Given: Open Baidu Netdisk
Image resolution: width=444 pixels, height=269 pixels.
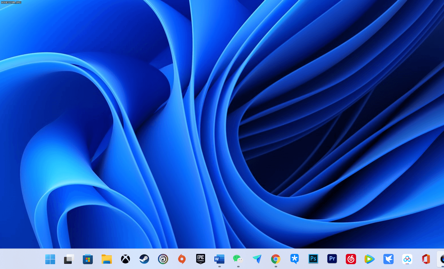Looking at the screenshot, I should [407, 259].
